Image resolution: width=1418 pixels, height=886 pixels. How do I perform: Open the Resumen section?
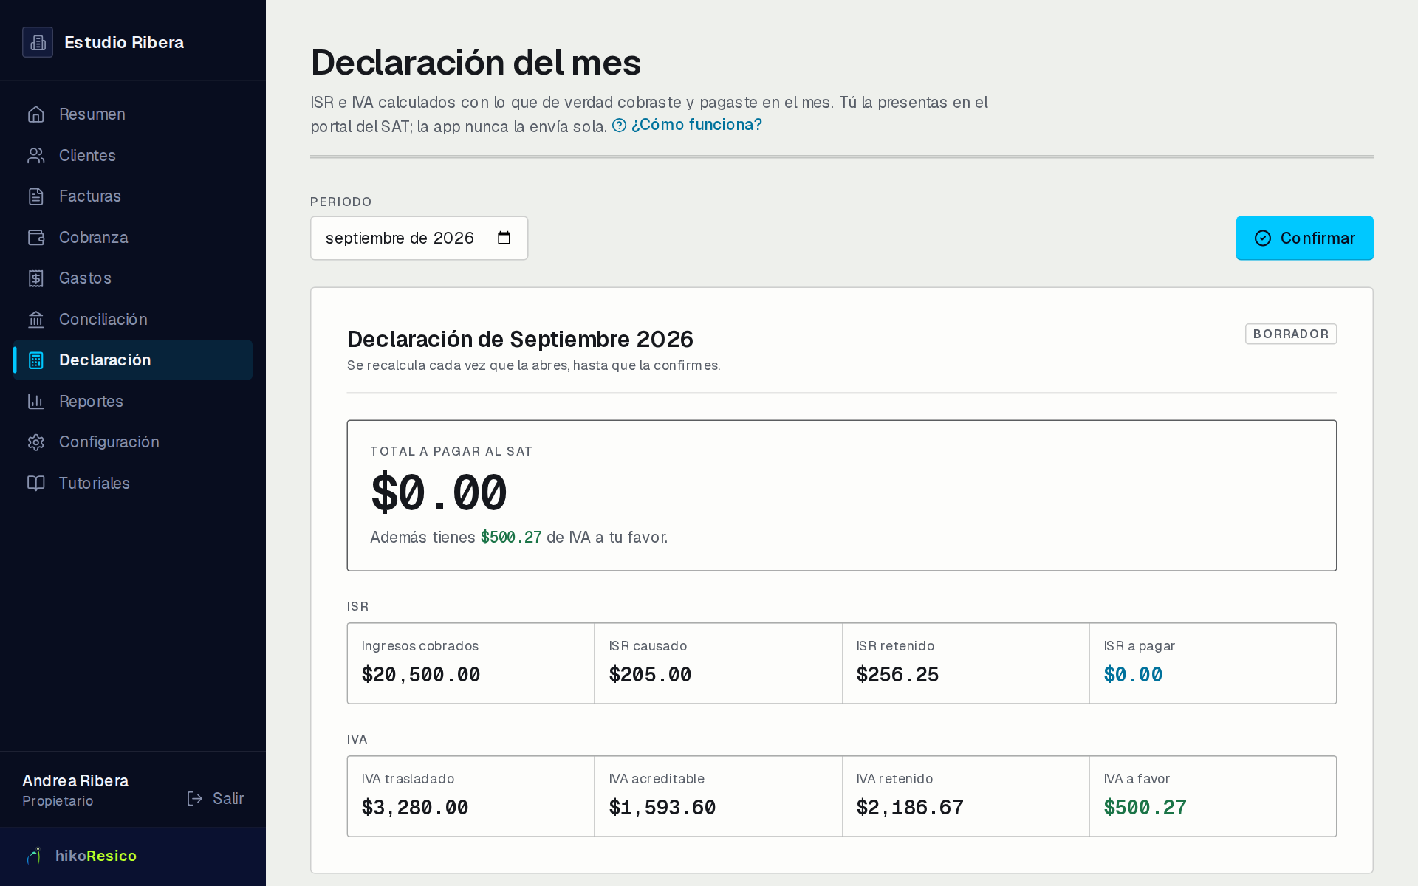[133, 114]
